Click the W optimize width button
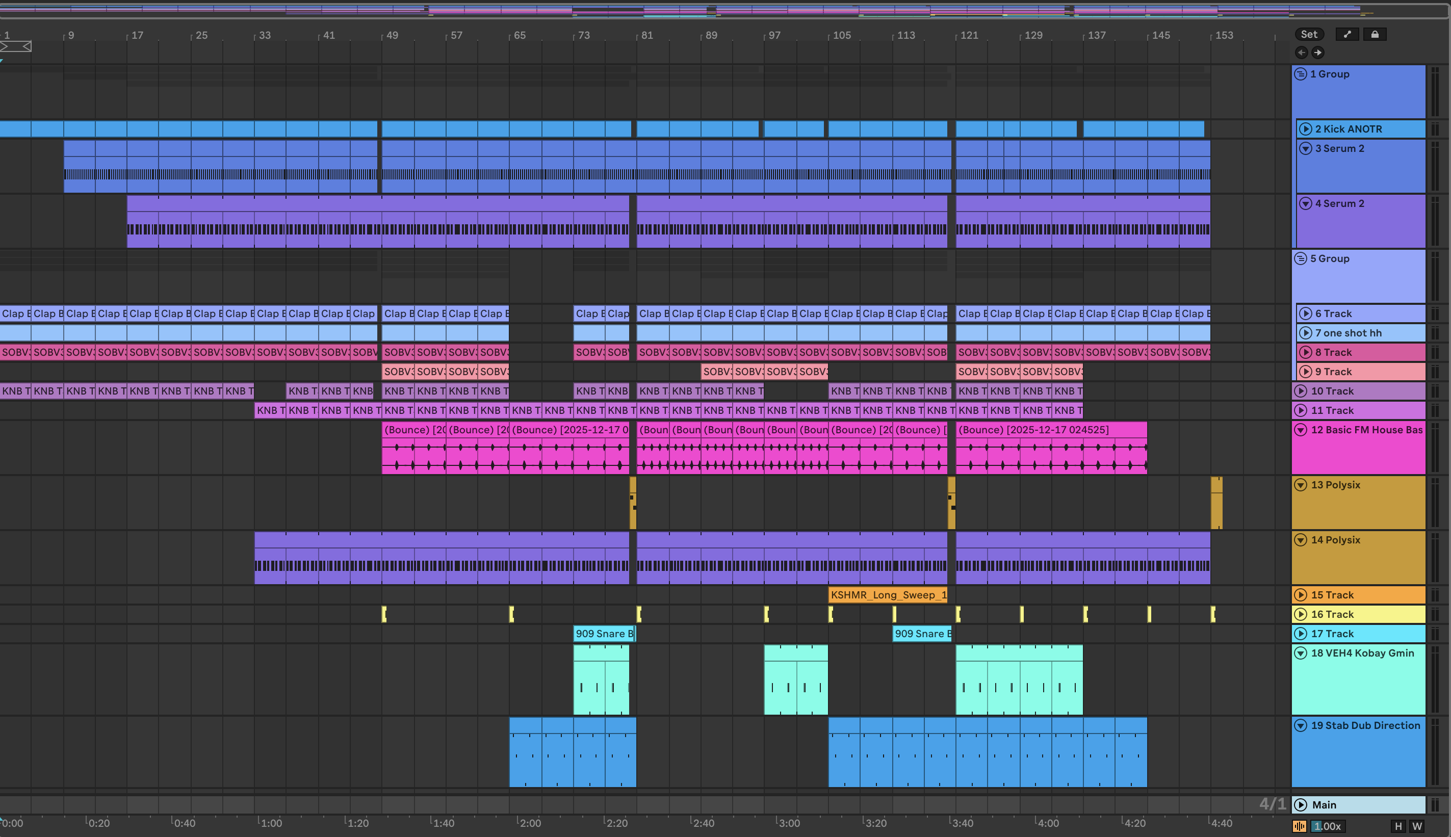Viewport: 1451px width, 837px height. tap(1417, 826)
